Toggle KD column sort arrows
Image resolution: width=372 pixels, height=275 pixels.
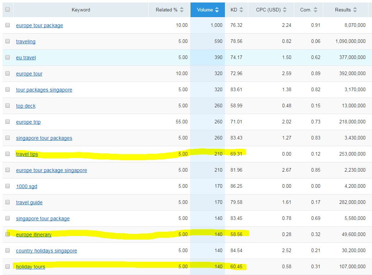click(241, 10)
